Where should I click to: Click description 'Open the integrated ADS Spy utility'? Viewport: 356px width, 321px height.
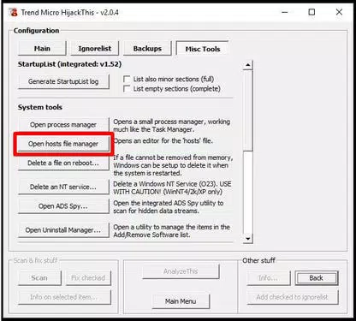(x=169, y=207)
